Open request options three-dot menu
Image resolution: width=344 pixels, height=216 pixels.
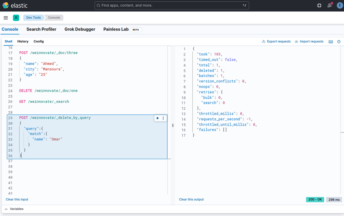163,118
